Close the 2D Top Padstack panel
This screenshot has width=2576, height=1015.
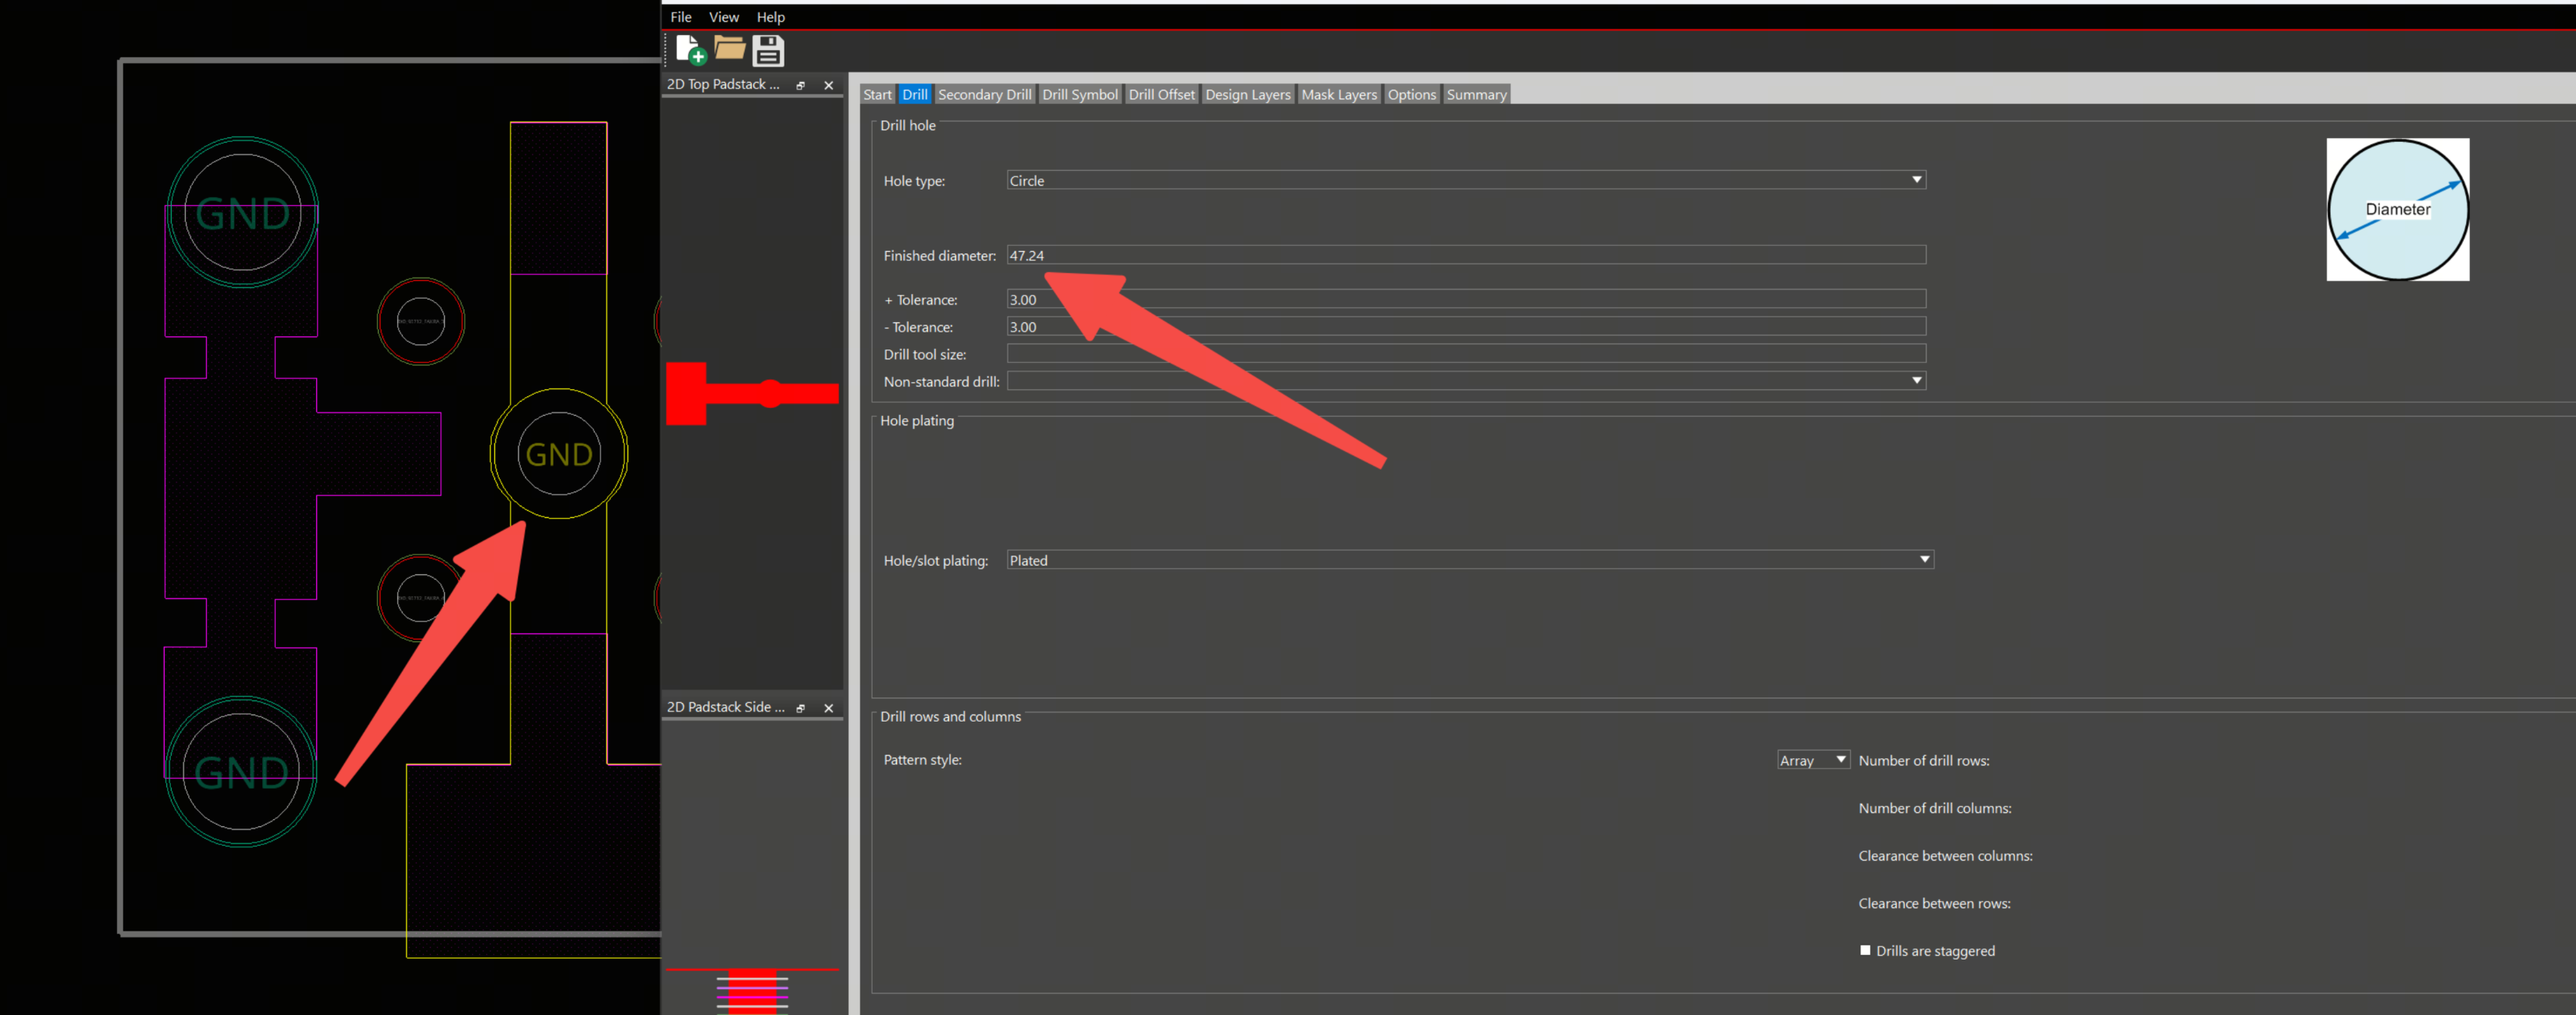828,86
